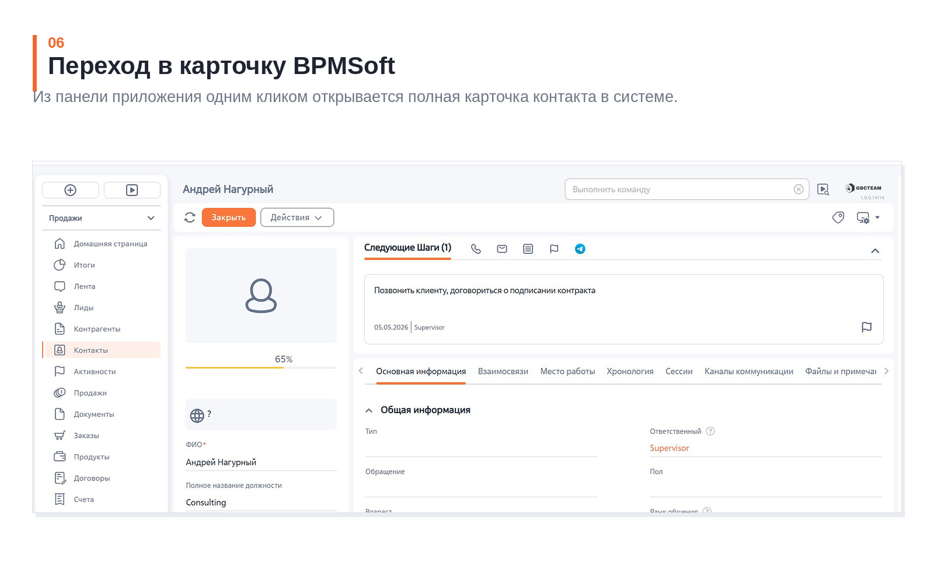This screenshot has height=583, width=934.
Task: Open the Хронология tab
Action: coord(630,371)
